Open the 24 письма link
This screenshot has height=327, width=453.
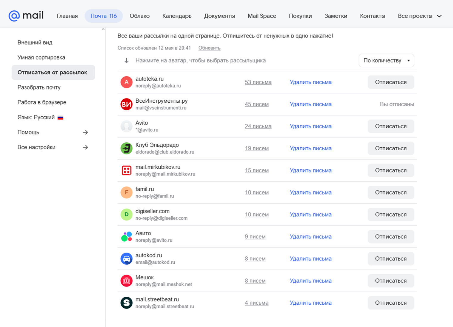click(258, 126)
